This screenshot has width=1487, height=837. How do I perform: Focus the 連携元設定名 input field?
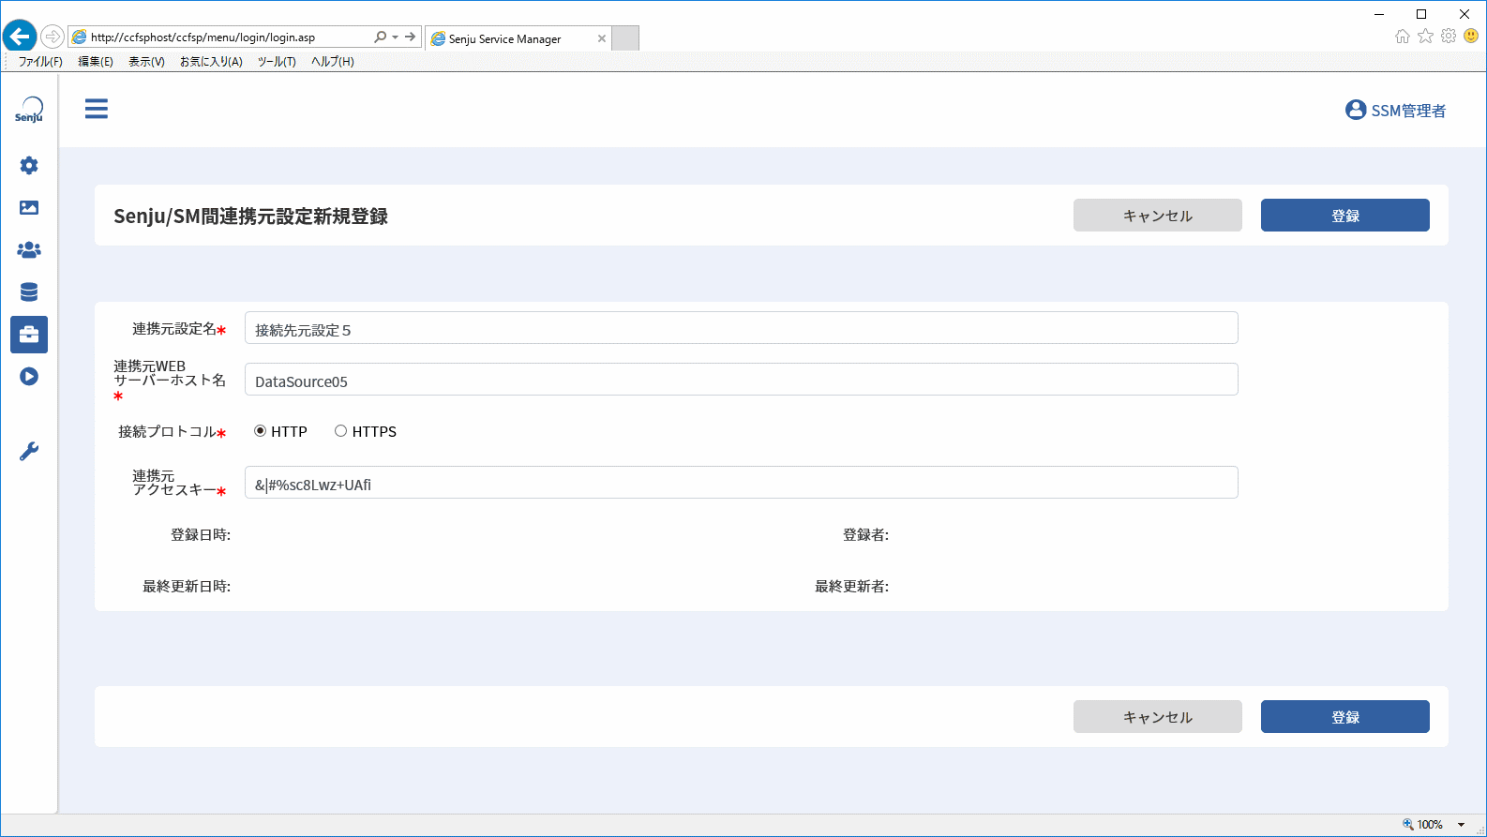tap(742, 328)
